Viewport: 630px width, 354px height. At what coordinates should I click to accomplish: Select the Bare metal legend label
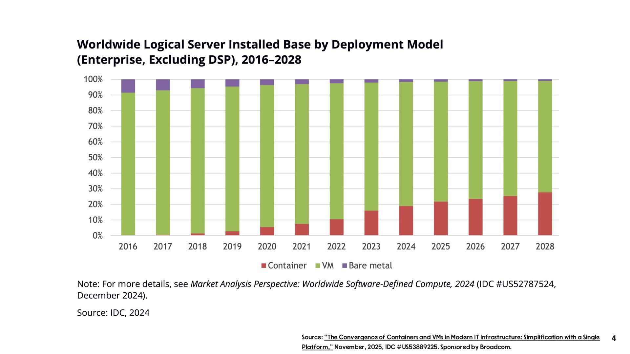click(x=370, y=265)
